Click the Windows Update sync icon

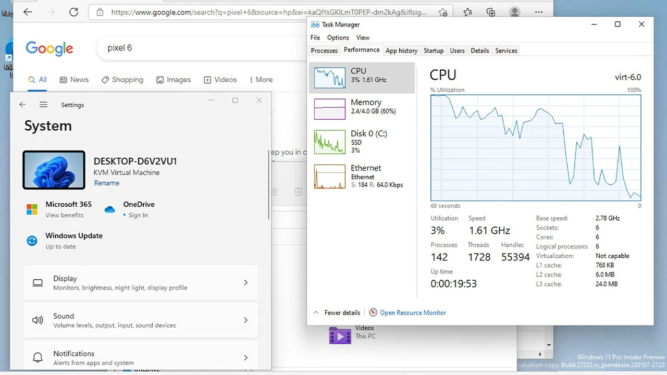(32, 241)
